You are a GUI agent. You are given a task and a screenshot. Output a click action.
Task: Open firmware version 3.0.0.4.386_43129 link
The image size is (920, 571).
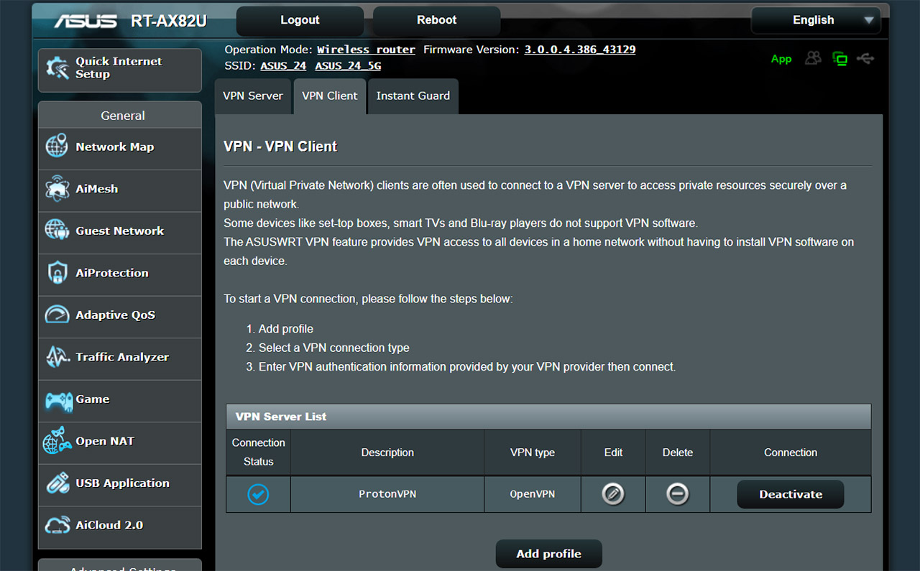tap(580, 50)
